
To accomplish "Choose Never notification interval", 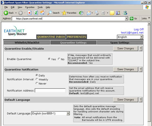I will (37, 83).
